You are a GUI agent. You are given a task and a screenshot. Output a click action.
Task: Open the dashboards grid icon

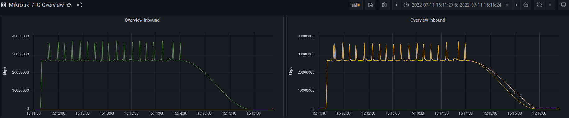pos(3,5)
